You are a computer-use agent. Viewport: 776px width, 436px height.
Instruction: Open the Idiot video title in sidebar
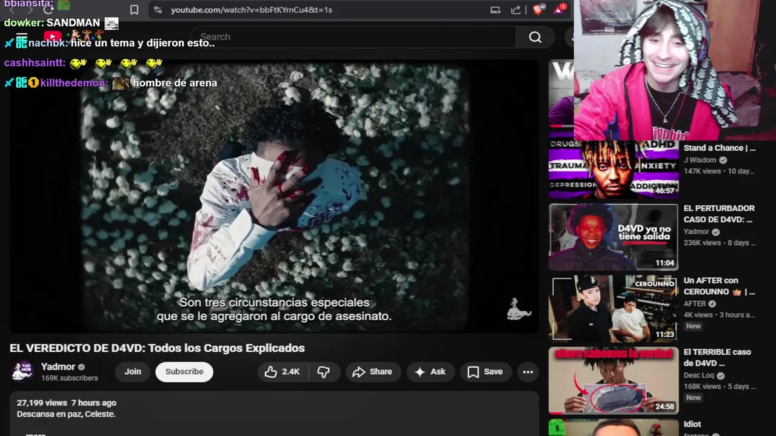click(692, 424)
